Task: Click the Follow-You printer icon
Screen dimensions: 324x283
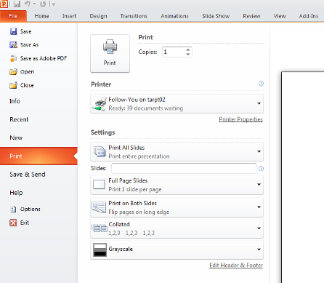Action: (100, 104)
